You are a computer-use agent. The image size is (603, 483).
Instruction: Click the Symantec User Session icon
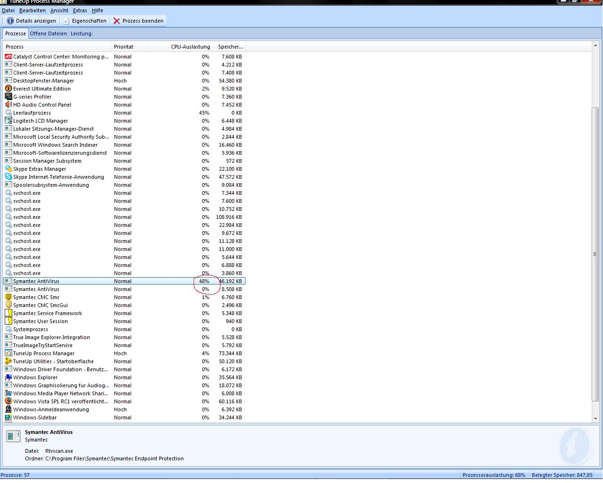point(8,321)
